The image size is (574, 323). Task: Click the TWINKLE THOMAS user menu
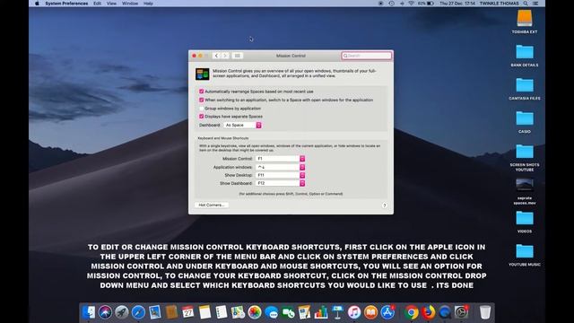(x=499, y=4)
